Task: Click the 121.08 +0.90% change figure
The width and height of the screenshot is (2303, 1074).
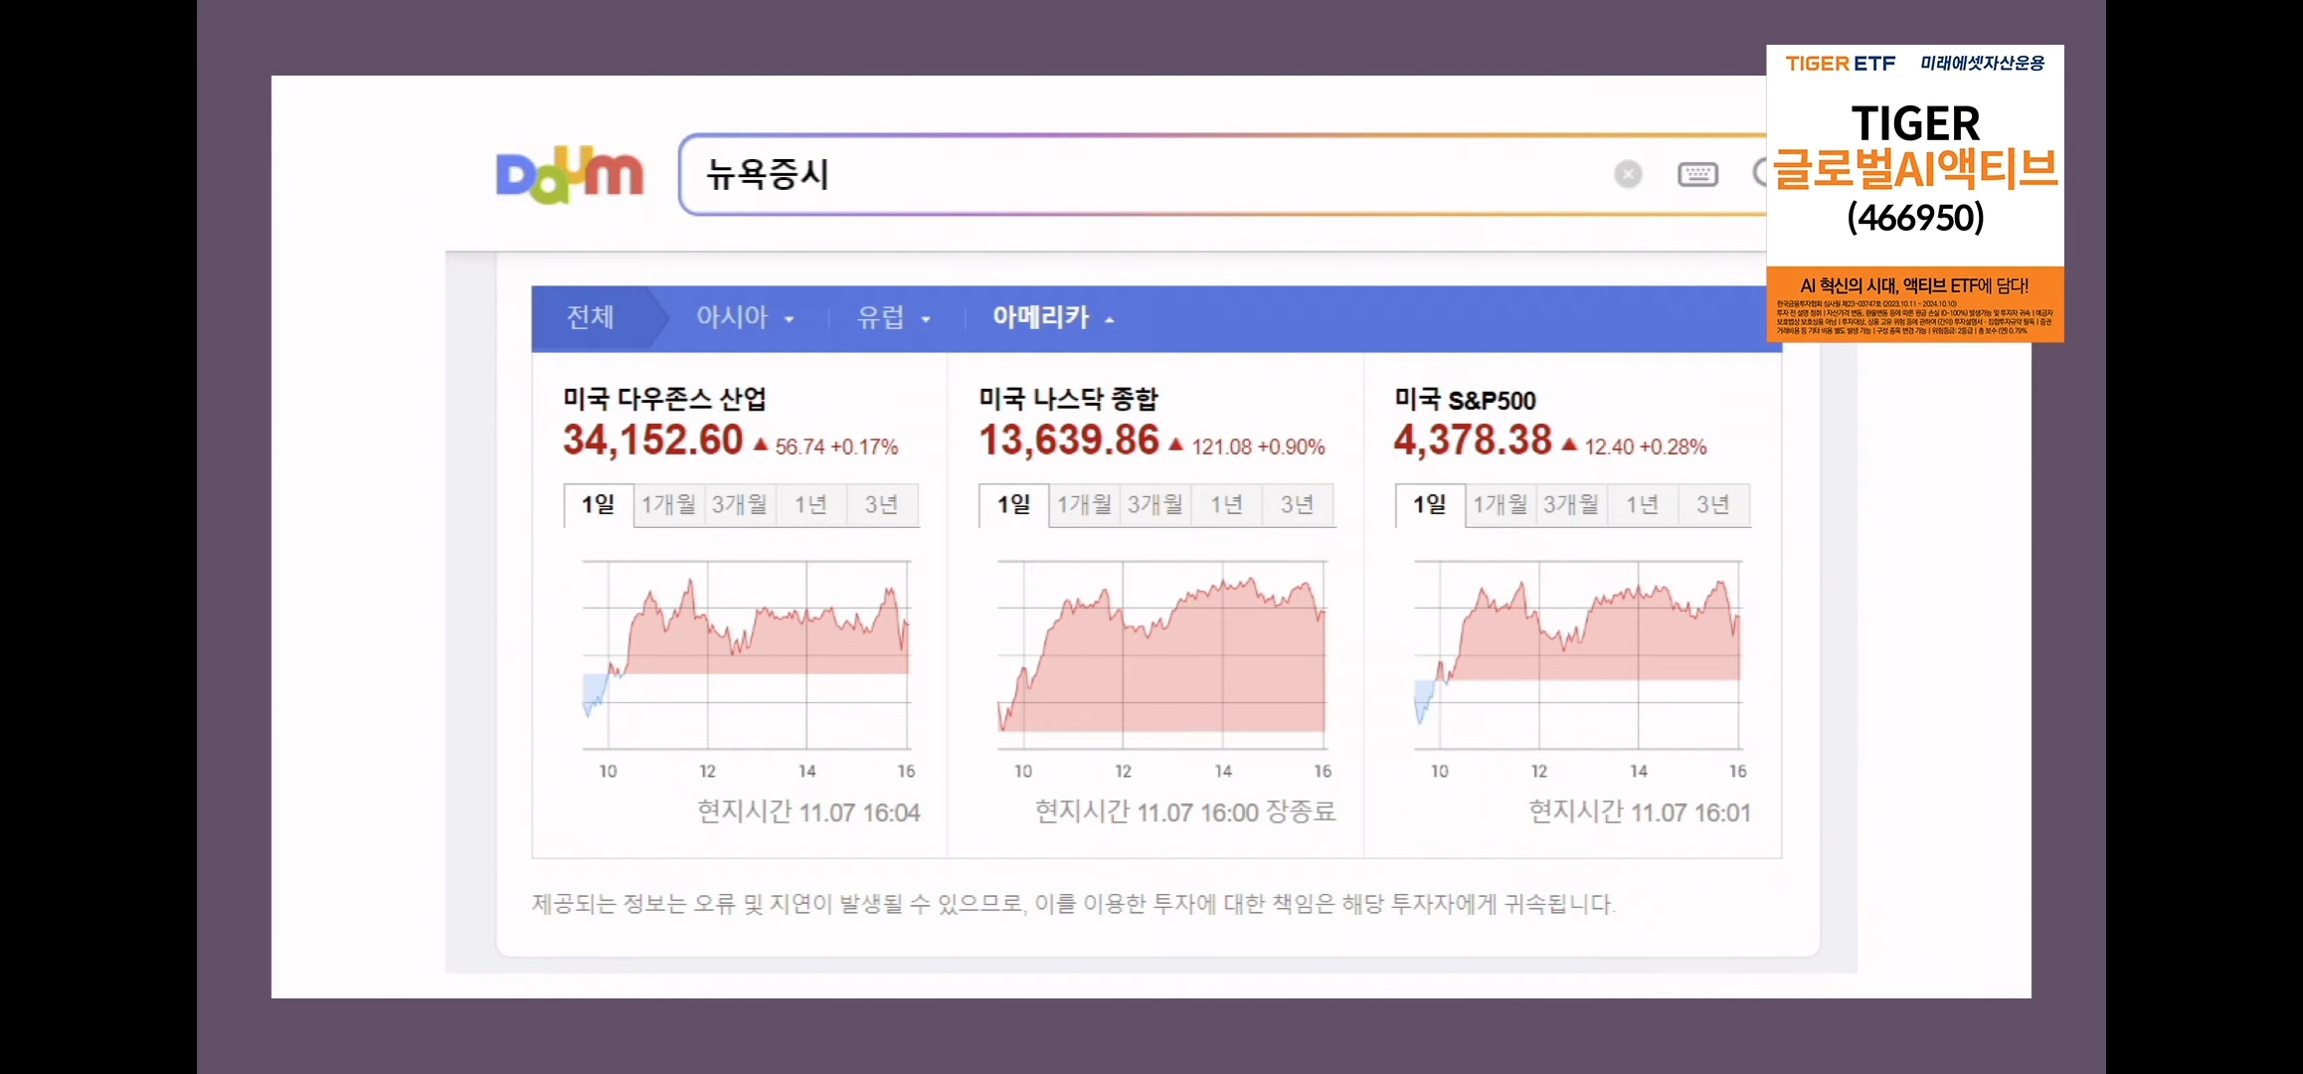Action: (x=1258, y=447)
